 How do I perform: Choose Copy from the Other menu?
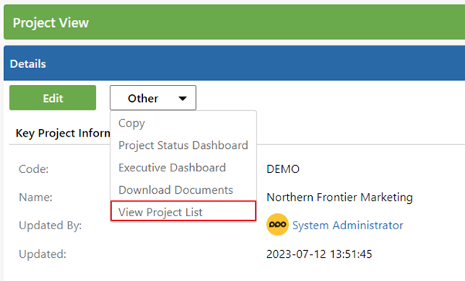131,123
